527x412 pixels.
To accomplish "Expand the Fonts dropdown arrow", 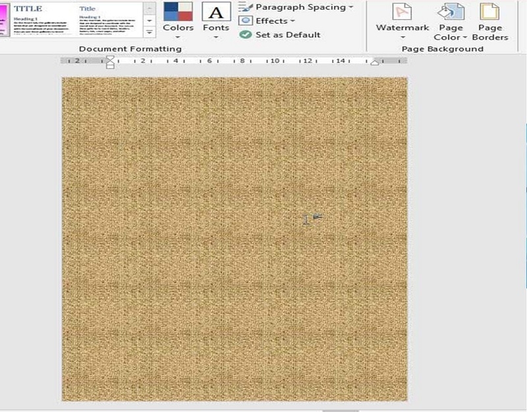I will [216, 38].
